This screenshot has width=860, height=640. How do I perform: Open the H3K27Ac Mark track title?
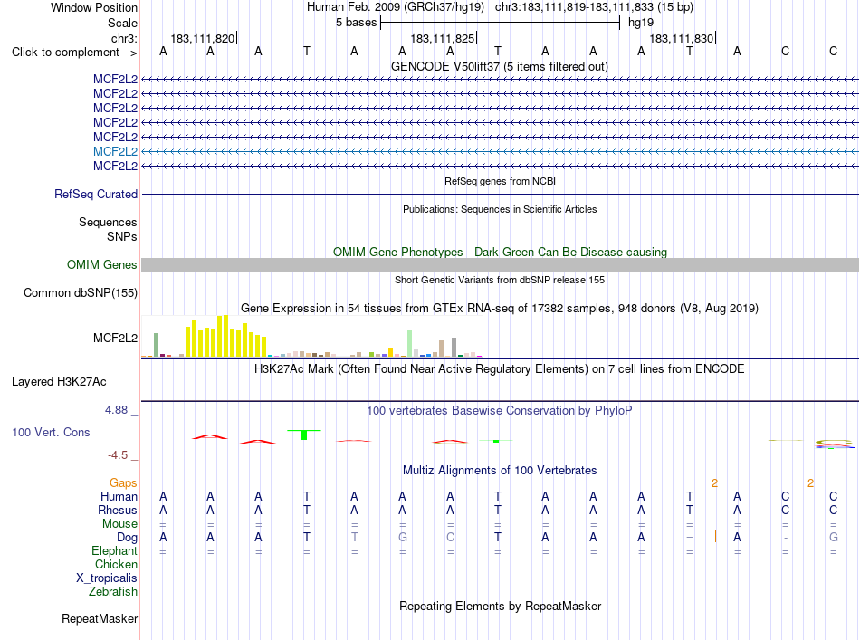tap(500, 368)
